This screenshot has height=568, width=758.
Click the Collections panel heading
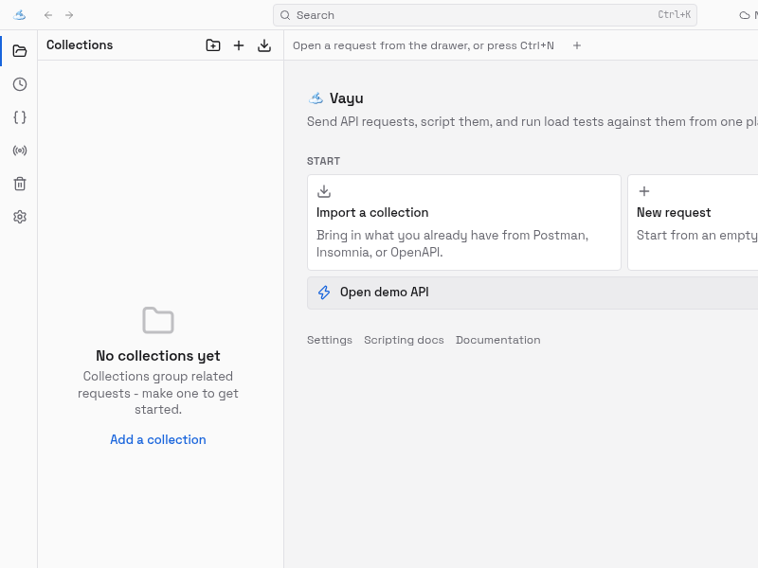tap(80, 44)
